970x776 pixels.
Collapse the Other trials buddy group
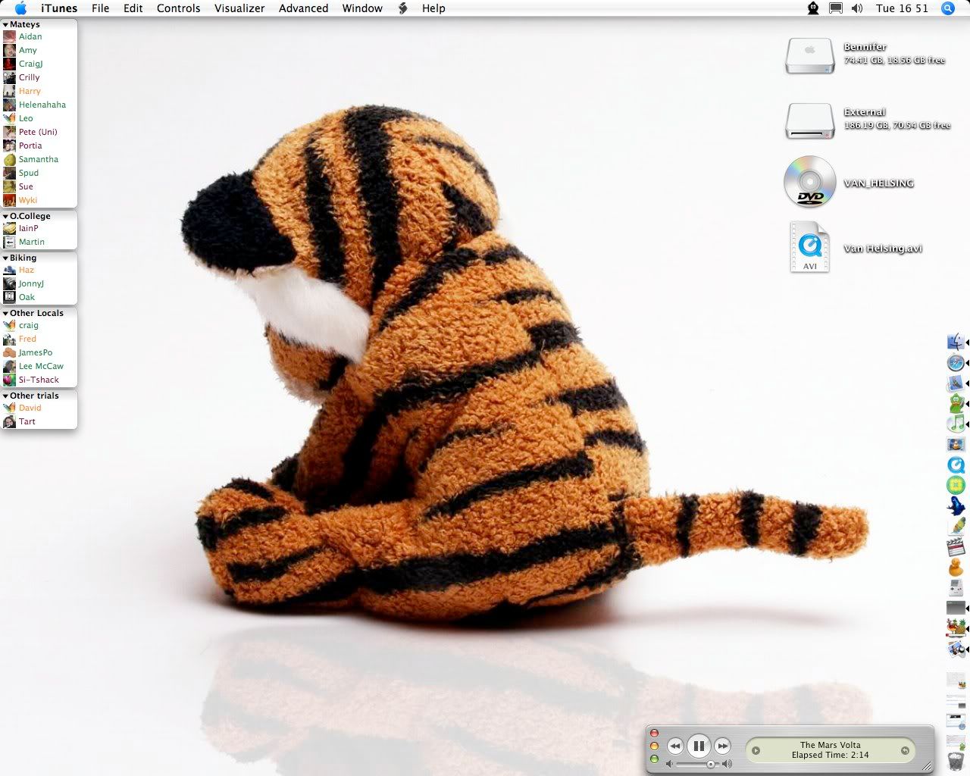click(5, 396)
